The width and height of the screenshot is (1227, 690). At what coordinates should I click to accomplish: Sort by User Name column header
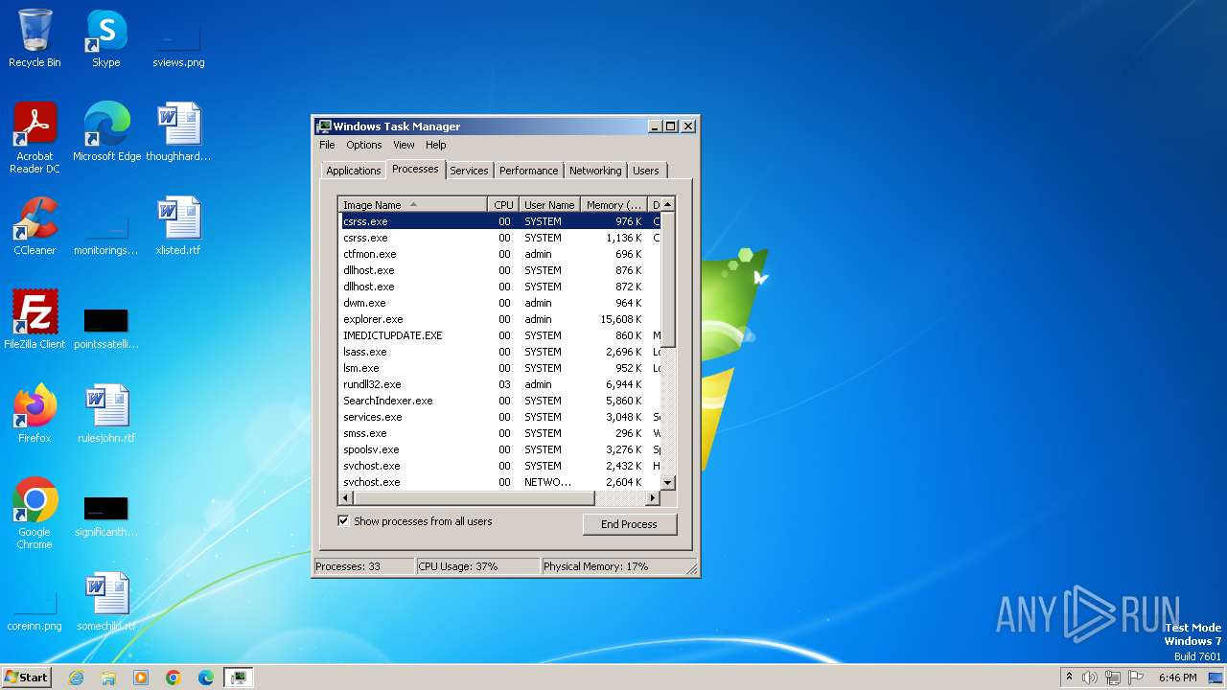point(549,204)
